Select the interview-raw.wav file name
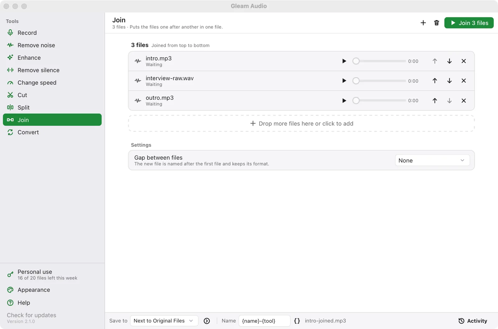Screen dimensions: 498x329 pyautogui.click(x=170, y=78)
